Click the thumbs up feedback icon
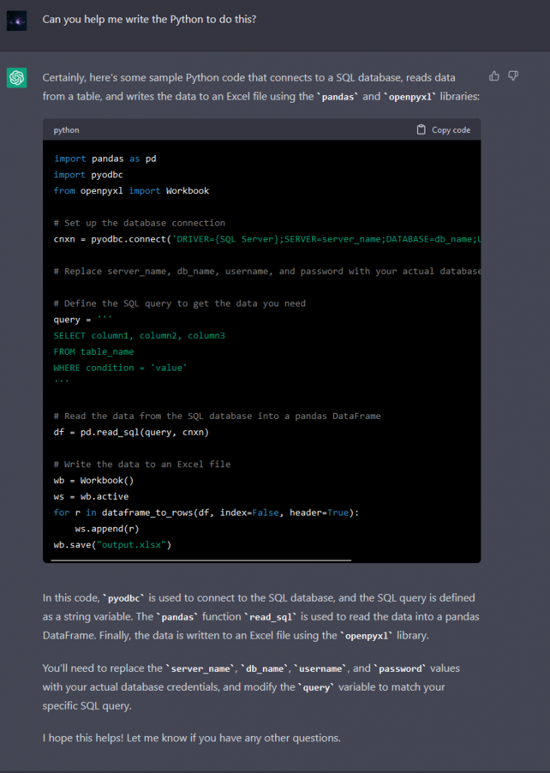 click(494, 75)
